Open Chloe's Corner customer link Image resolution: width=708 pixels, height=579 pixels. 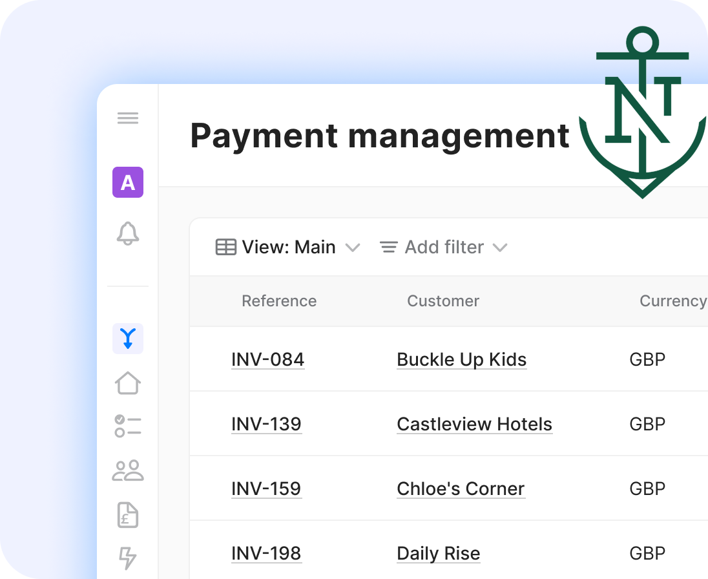pos(461,489)
